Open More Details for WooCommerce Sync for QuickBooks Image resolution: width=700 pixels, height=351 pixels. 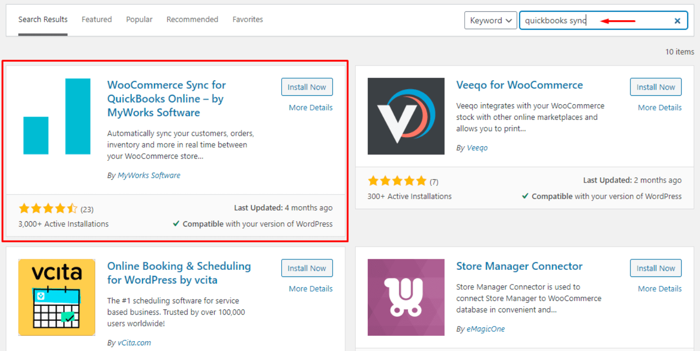(311, 108)
